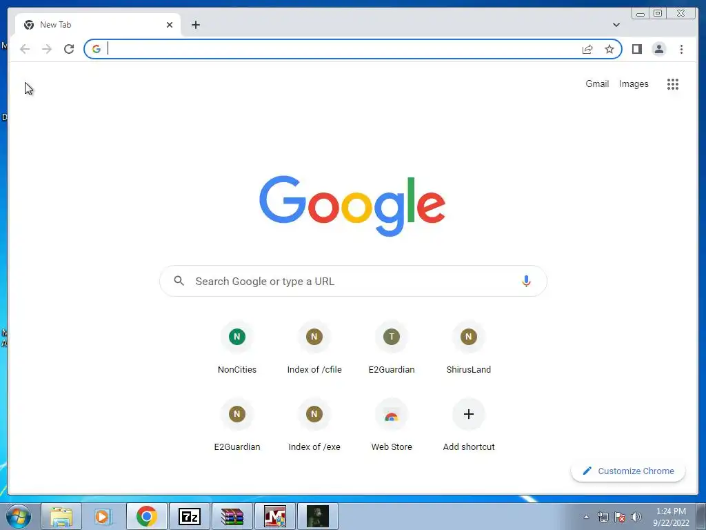Show hidden system tray icons

coord(586,517)
